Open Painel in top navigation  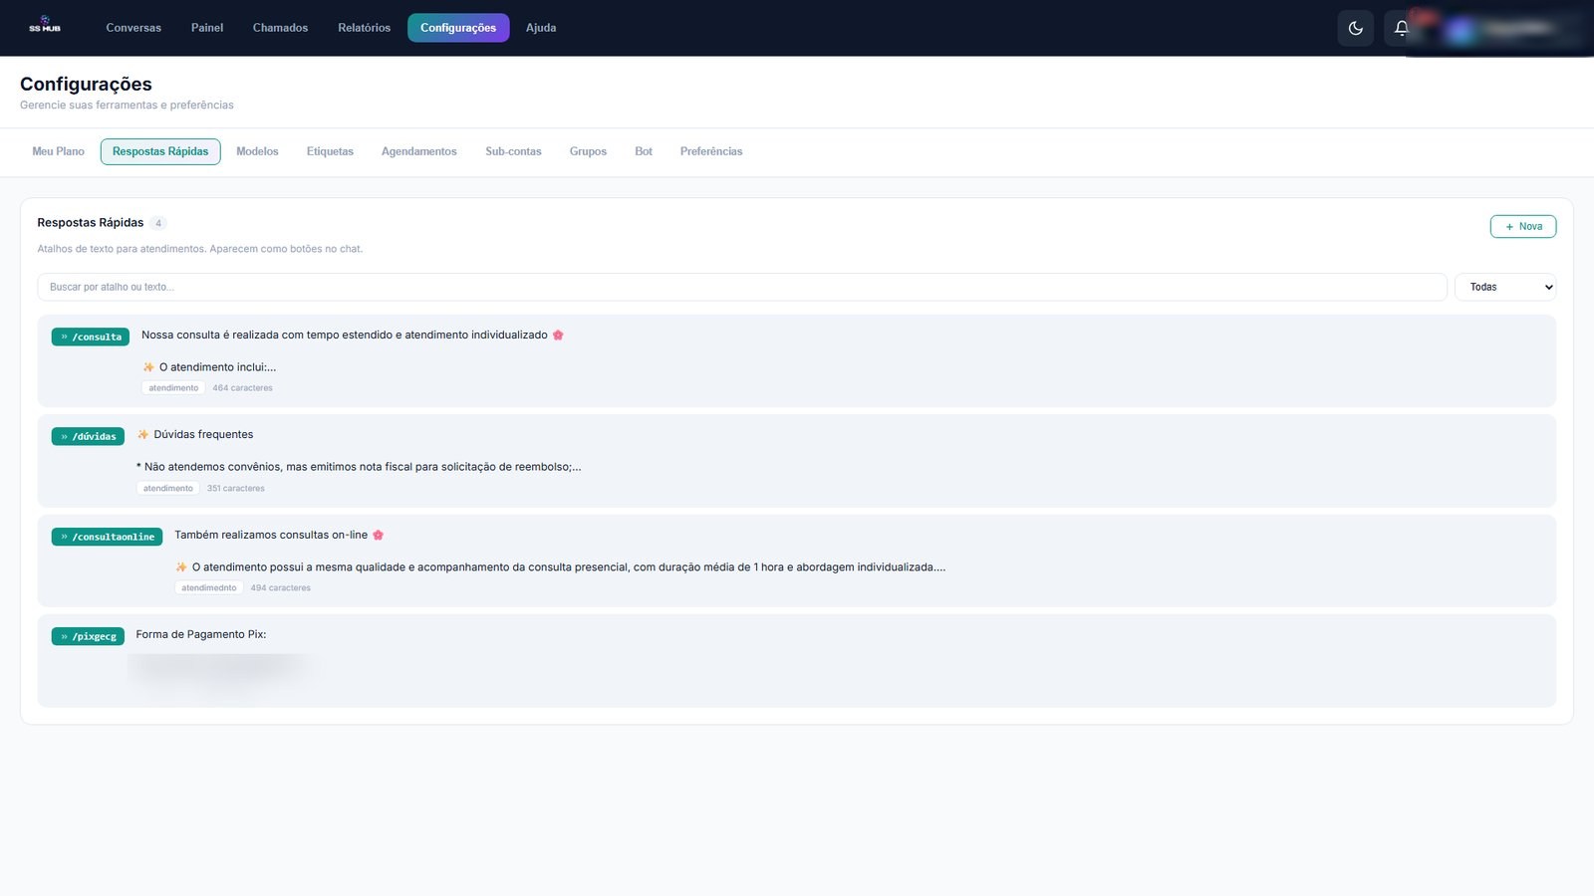pos(207,28)
